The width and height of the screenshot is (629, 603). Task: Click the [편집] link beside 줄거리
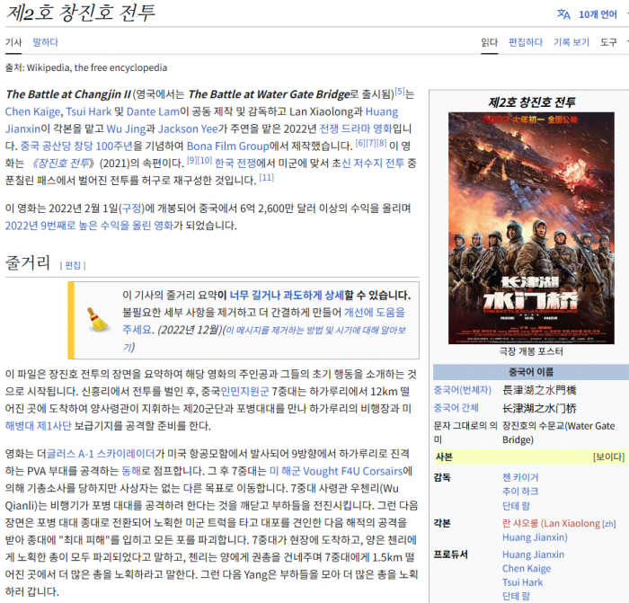click(x=73, y=265)
